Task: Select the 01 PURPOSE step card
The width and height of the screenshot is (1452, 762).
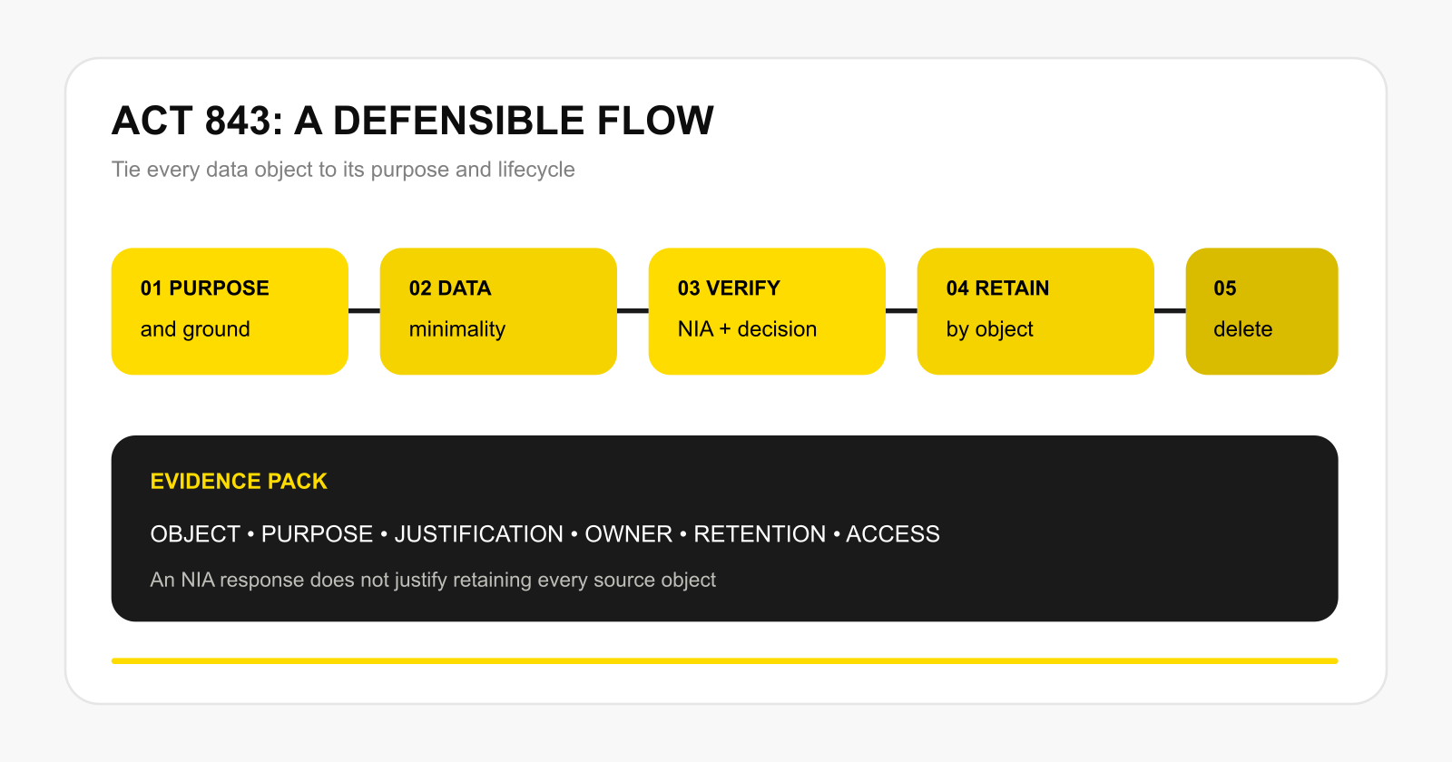Action: point(230,311)
